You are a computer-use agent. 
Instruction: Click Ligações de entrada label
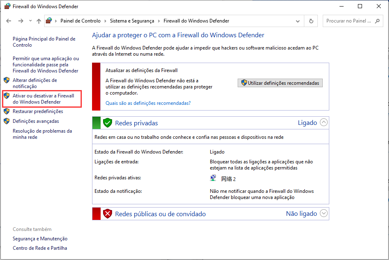tap(117, 162)
